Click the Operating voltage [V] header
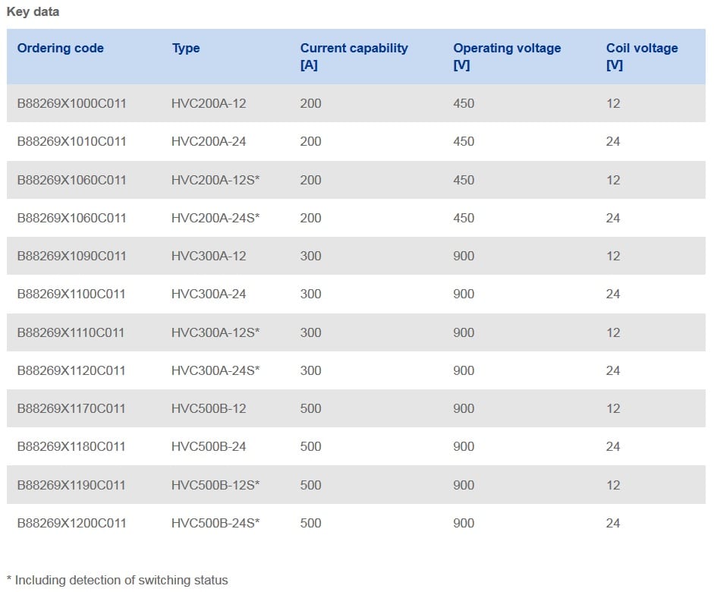714x592 pixels. (x=507, y=56)
